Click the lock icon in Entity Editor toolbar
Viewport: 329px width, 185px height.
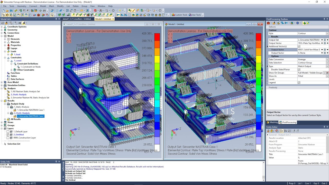(268, 131)
